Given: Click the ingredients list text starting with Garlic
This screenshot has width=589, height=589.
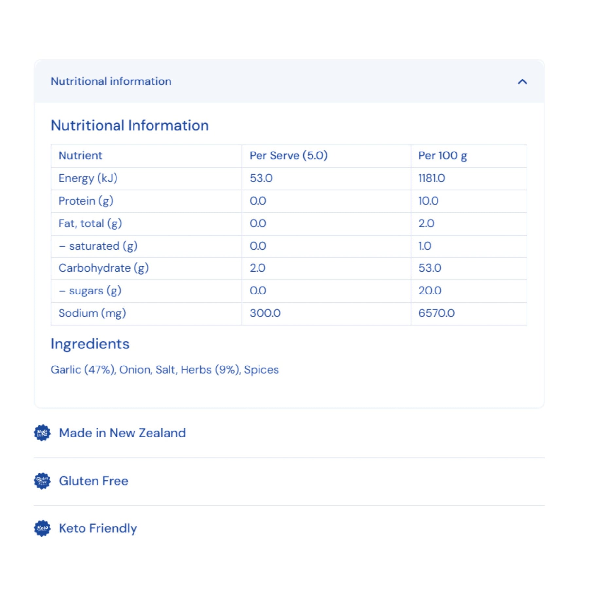Looking at the screenshot, I should pos(165,370).
